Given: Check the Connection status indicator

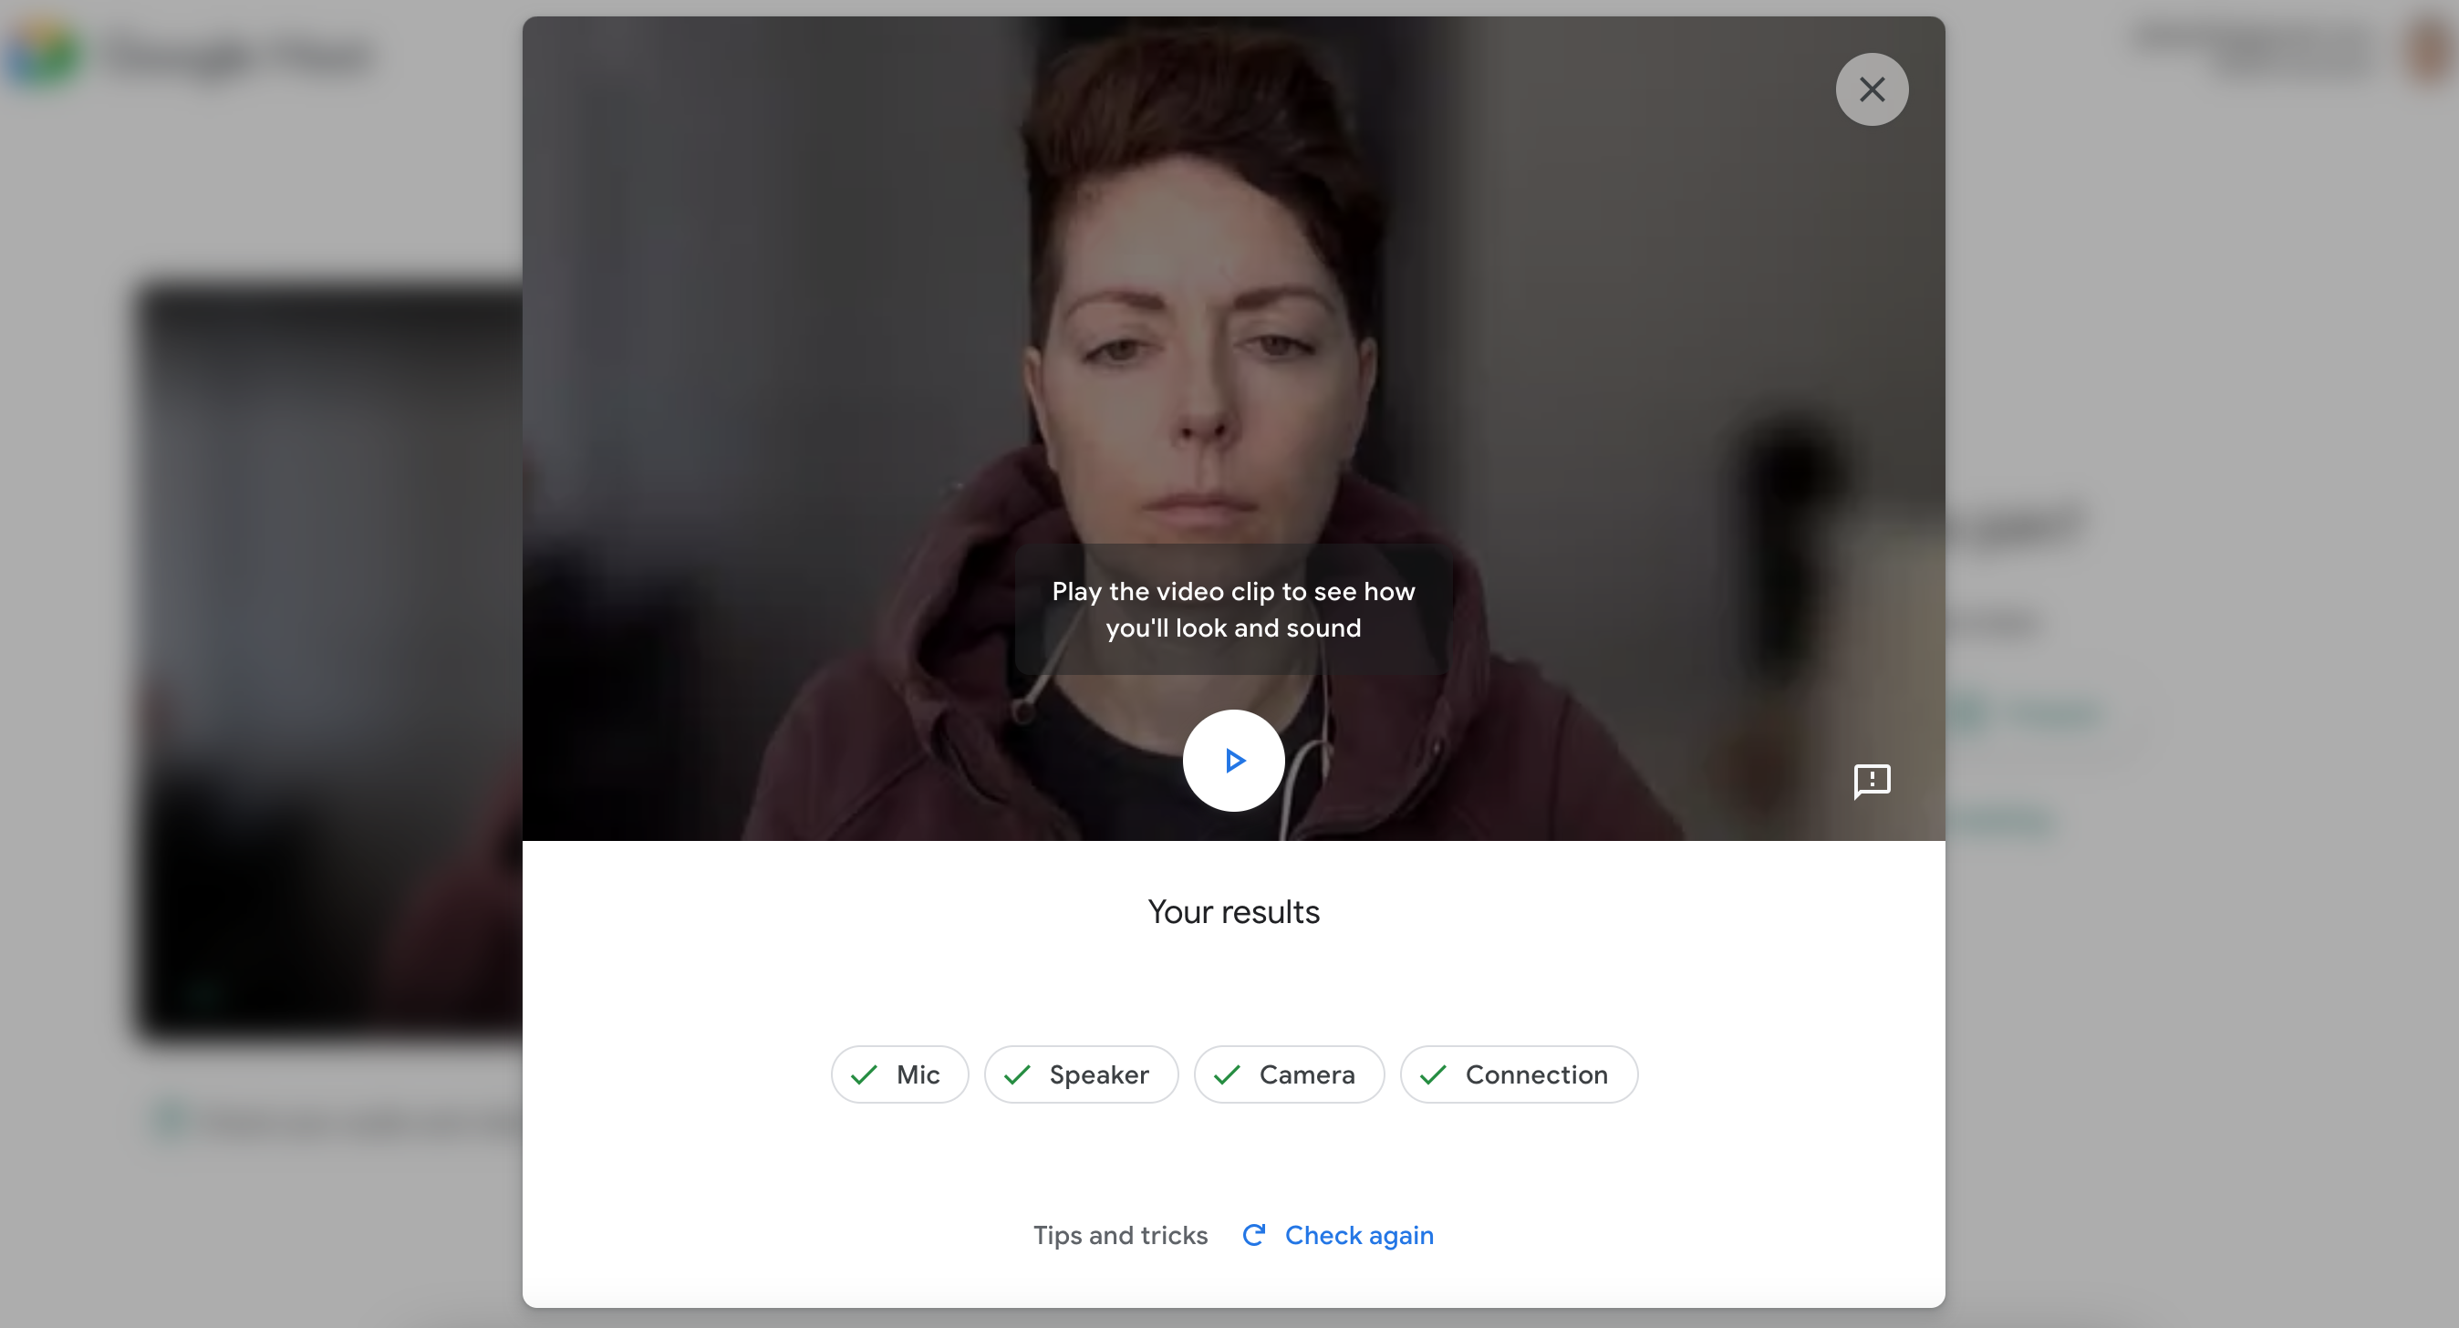Looking at the screenshot, I should 1516,1073.
